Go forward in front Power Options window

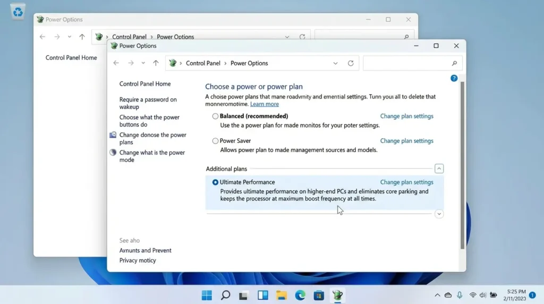point(131,63)
